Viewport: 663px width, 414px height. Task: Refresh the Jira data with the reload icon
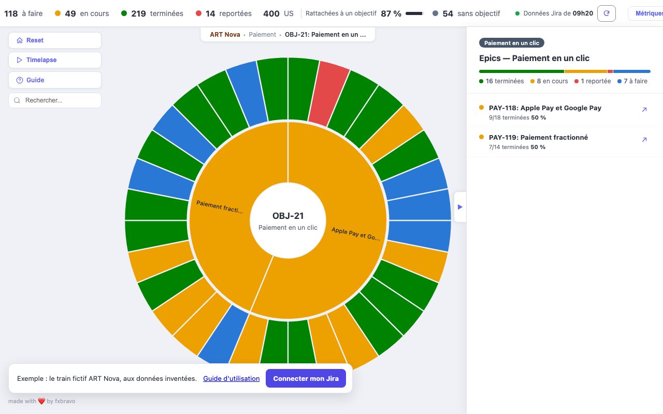(607, 13)
